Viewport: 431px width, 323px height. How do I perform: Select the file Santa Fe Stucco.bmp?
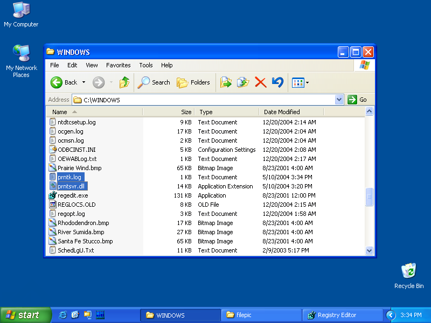coord(85,241)
